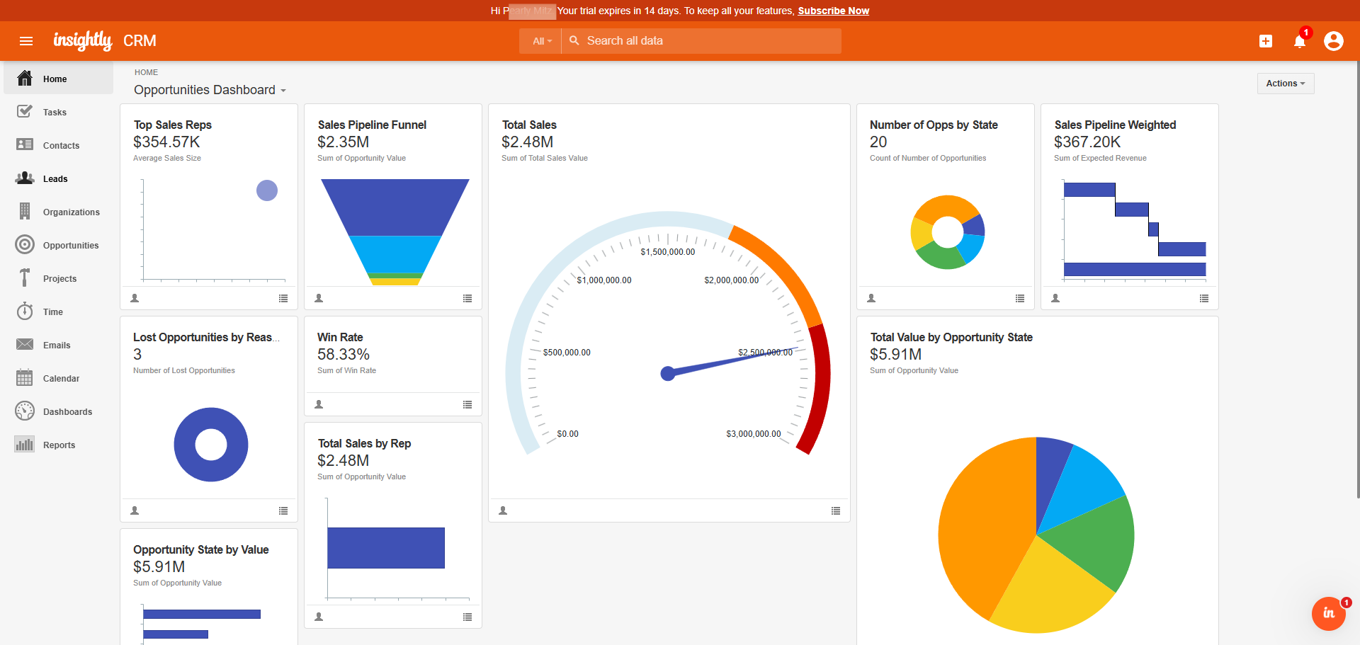Screen dimensions: 1360x645
Task: Click the Subscribe Now link
Action: (833, 11)
